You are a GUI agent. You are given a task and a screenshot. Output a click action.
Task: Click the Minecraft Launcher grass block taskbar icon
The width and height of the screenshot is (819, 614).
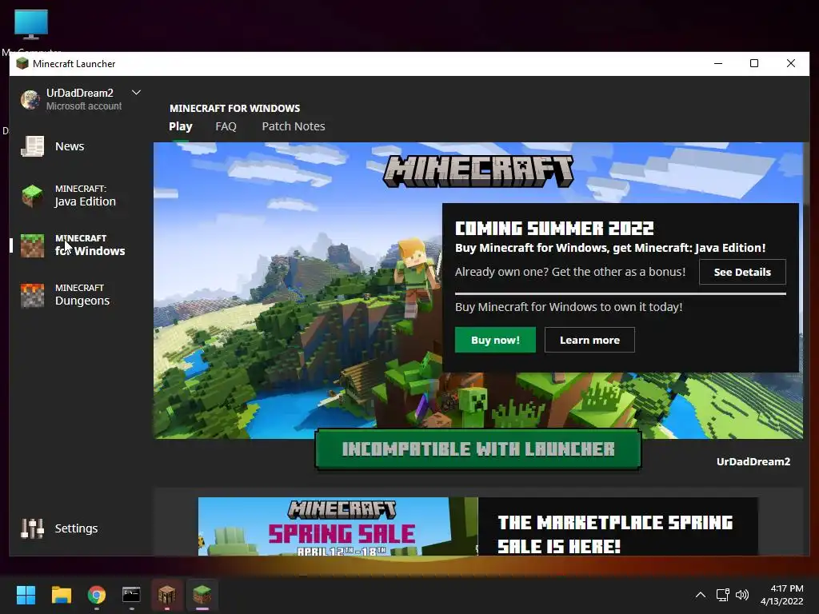[x=202, y=595]
